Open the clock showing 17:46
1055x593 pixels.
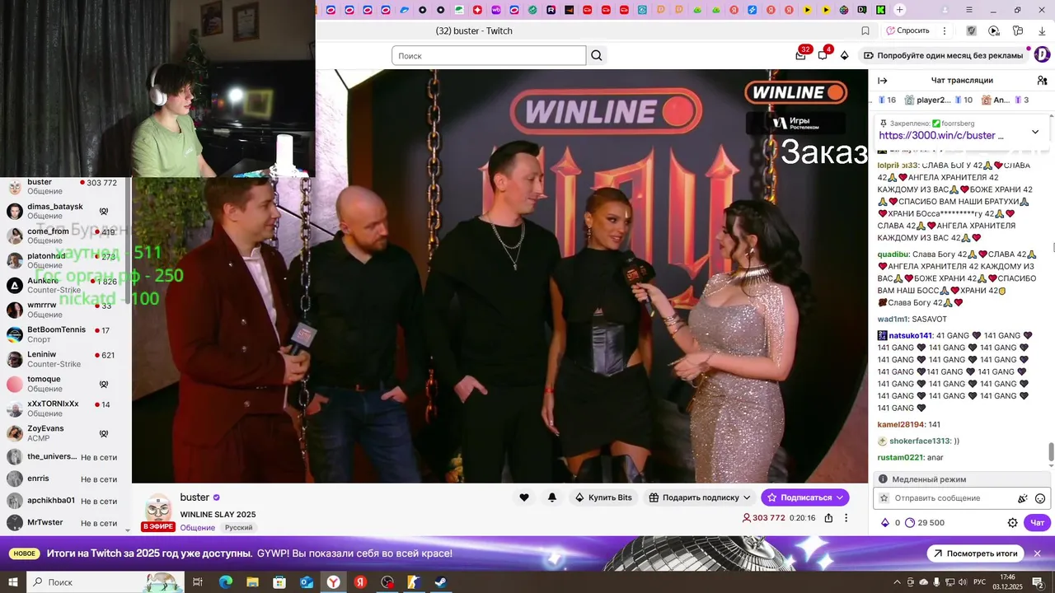pyautogui.click(x=1008, y=582)
